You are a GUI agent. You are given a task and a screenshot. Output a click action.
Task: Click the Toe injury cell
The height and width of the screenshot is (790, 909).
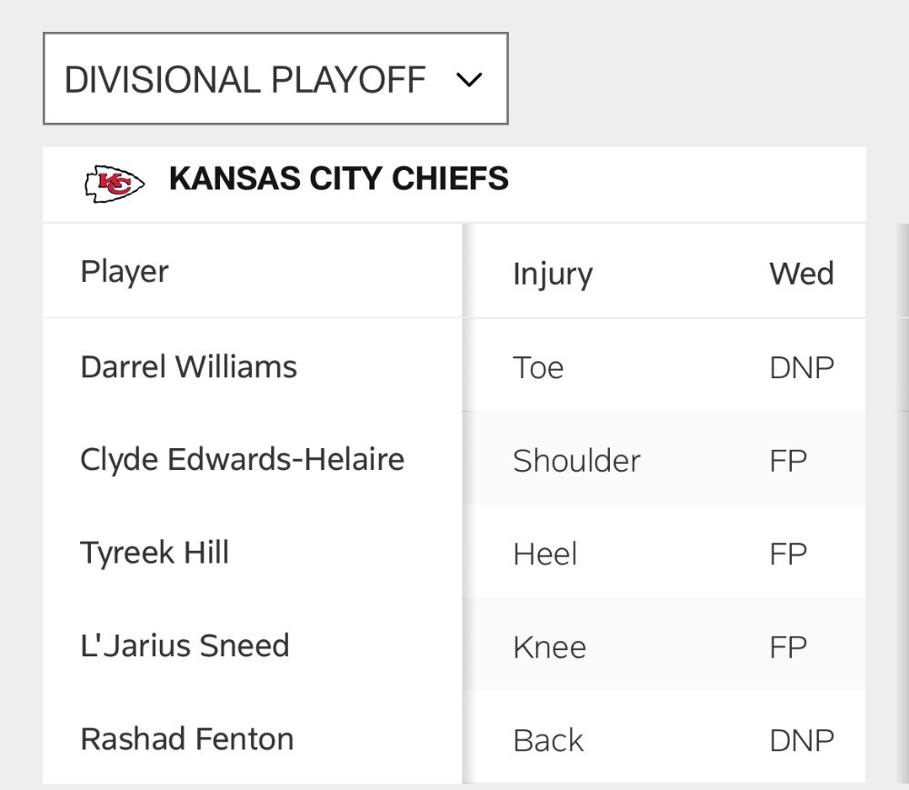(x=538, y=368)
